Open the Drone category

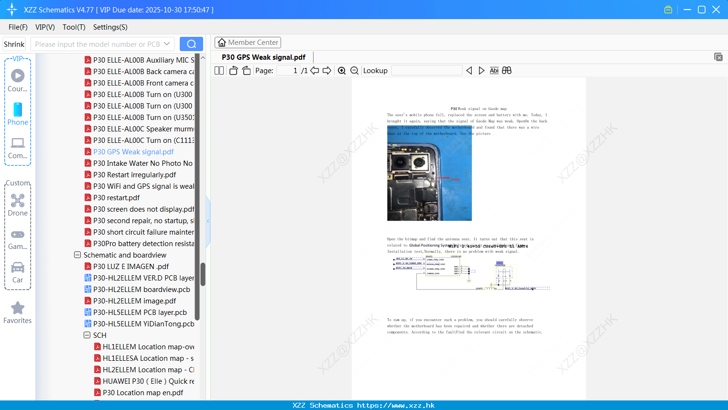tap(18, 205)
